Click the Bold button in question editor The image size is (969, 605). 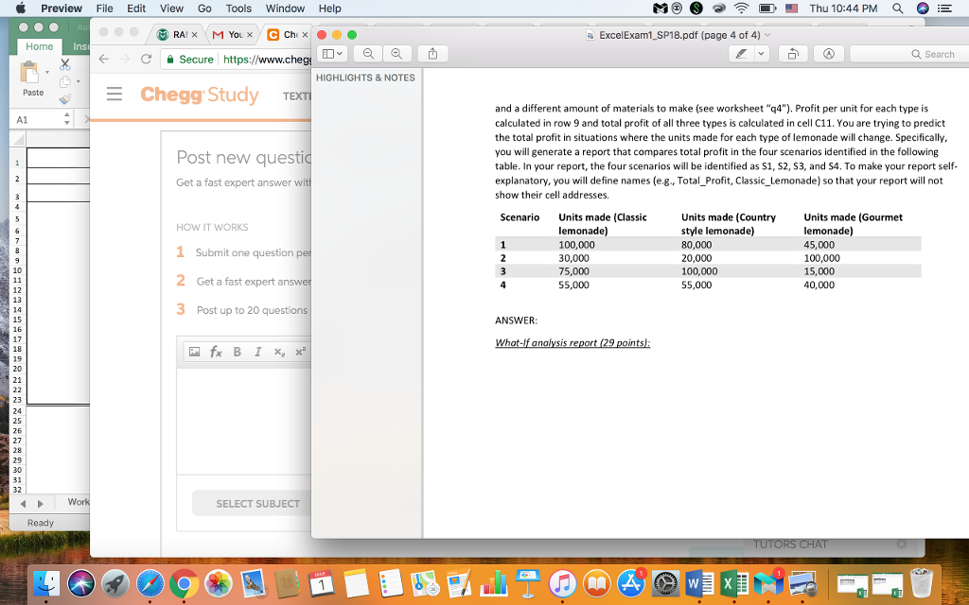coord(236,353)
